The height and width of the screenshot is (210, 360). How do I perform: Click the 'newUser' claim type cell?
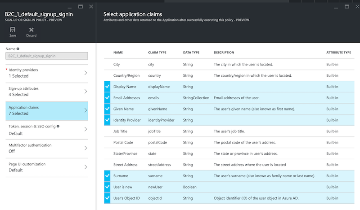pyautogui.click(x=155, y=187)
